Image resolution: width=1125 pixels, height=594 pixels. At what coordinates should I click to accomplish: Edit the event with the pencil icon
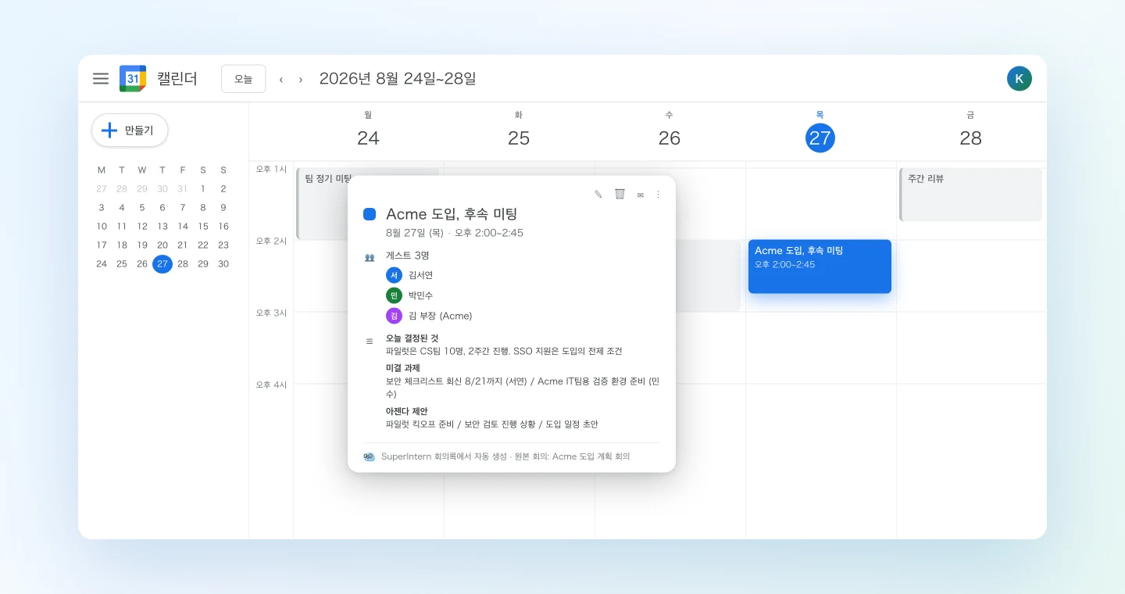click(598, 195)
